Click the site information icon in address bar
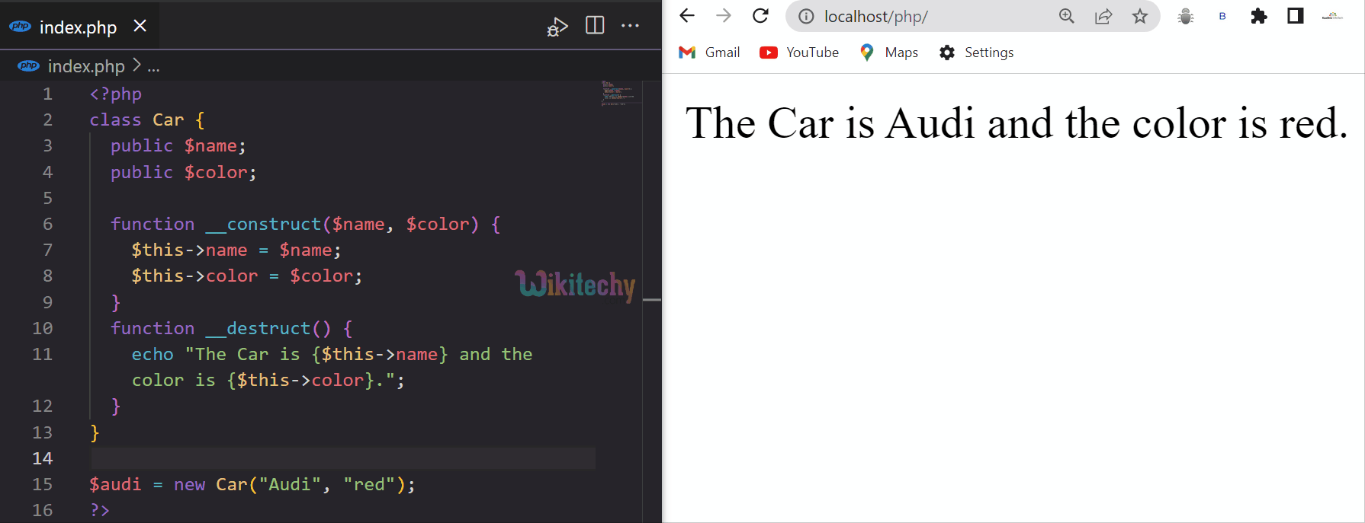 coord(806,17)
